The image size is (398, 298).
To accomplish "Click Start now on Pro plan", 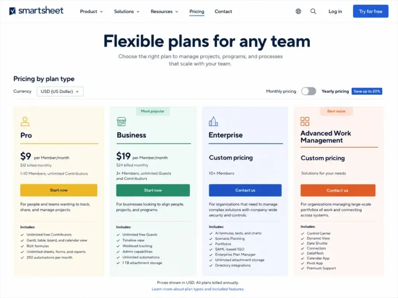I will pos(59,190).
